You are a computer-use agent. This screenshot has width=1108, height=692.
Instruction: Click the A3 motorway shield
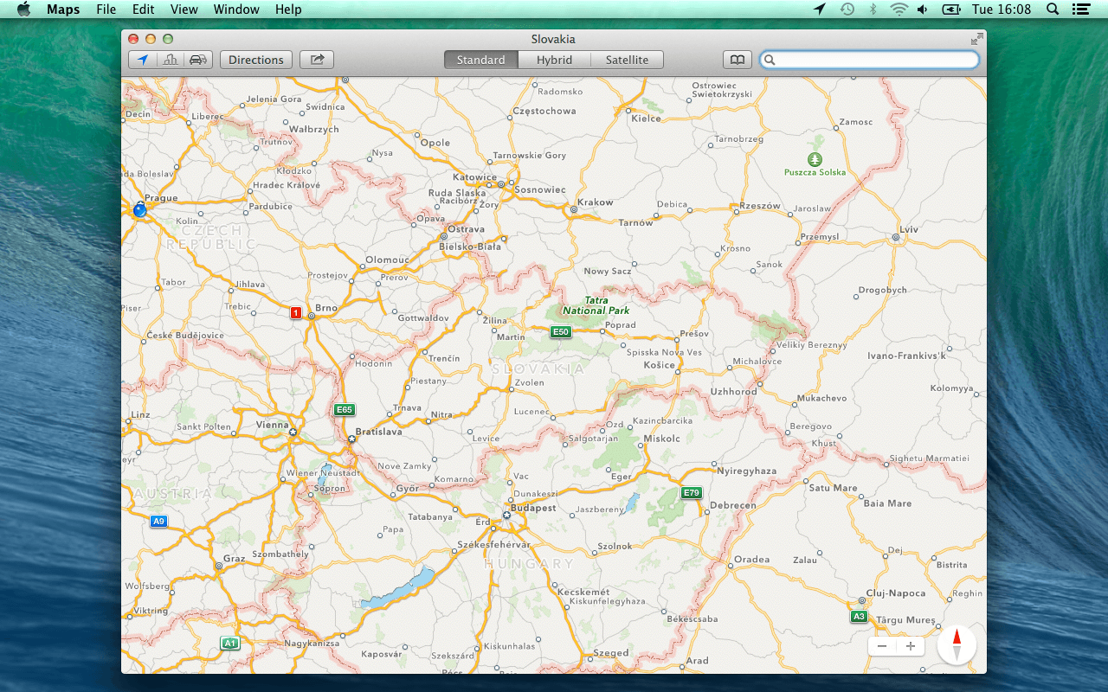pyautogui.click(x=859, y=617)
